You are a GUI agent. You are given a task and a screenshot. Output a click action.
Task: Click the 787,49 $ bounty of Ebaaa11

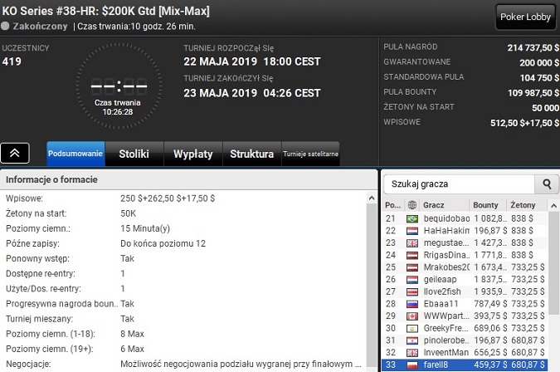pyautogui.click(x=490, y=304)
